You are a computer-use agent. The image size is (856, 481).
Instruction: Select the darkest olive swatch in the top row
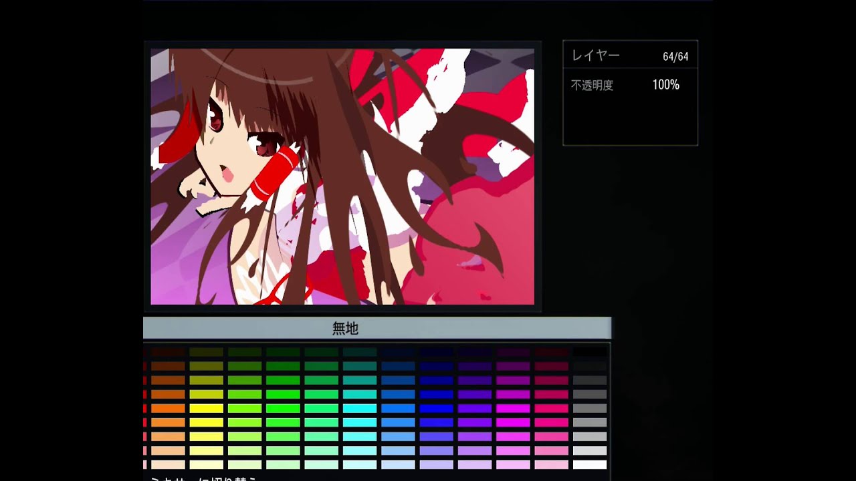[206, 352]
